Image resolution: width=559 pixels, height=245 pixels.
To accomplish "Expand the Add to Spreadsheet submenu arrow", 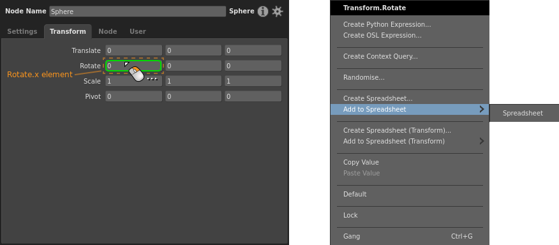I will pos(482,109).
